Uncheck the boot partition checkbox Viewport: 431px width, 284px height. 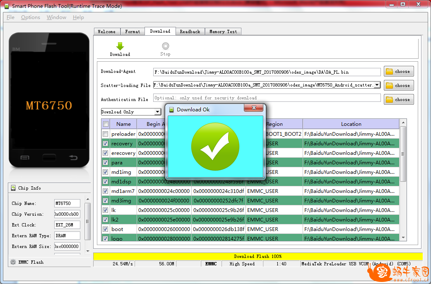[x=105, y=229]
